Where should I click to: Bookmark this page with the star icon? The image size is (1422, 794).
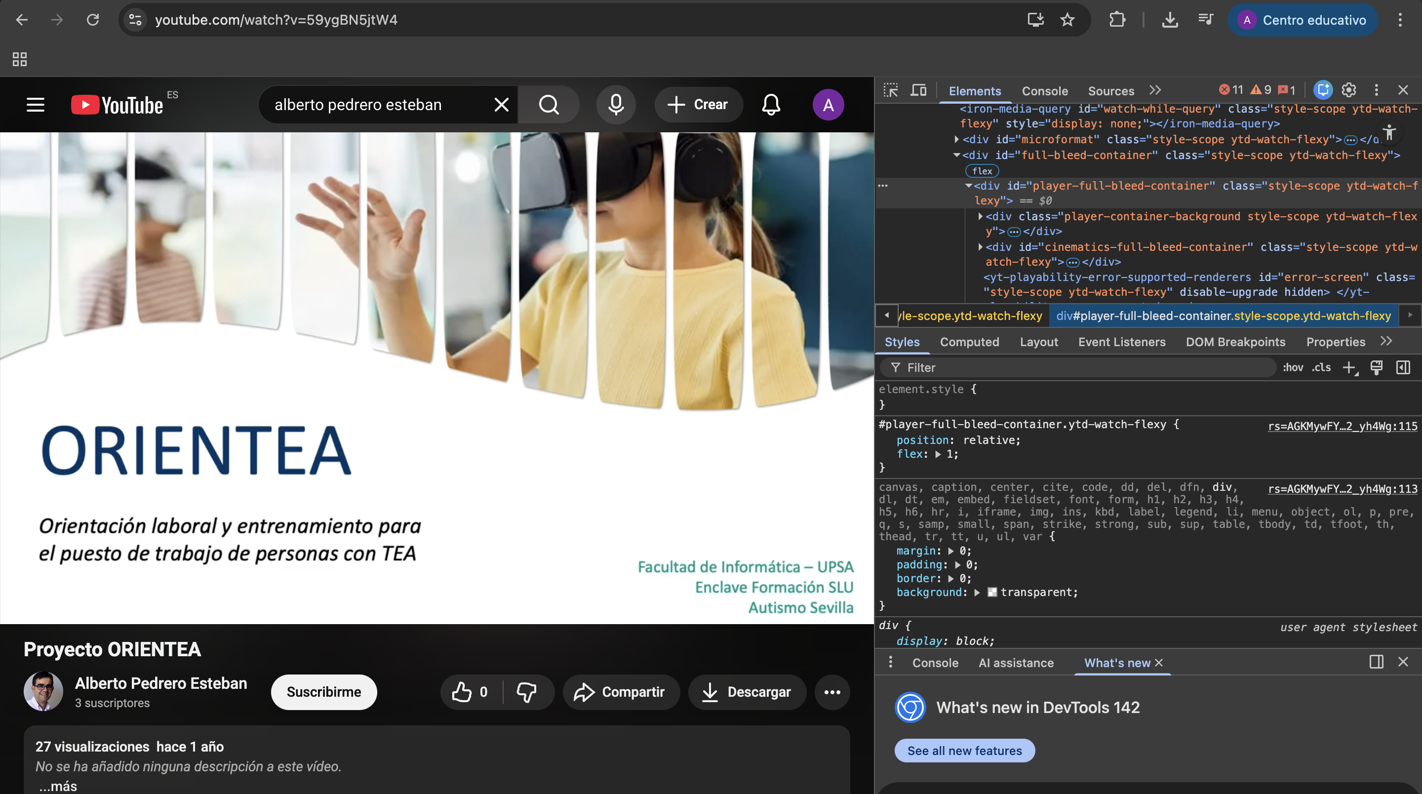pos(1067,20)
